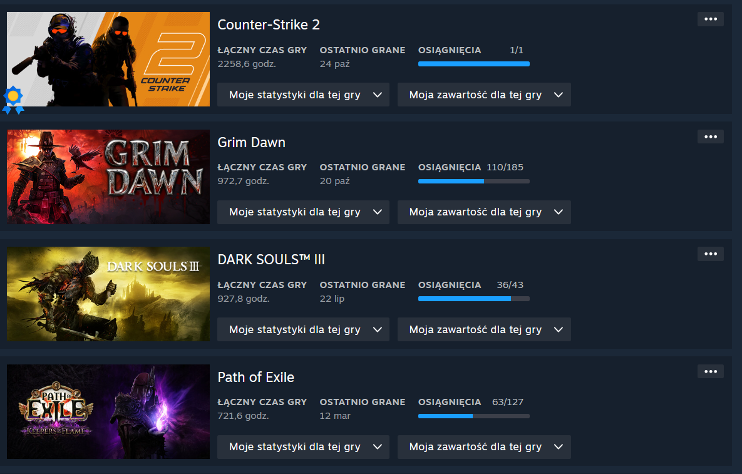Expand Grim Dawn 'Moja zawartość dla tej gry'
This screenshot has height=474, width=742.
click(x=484, y=212)
